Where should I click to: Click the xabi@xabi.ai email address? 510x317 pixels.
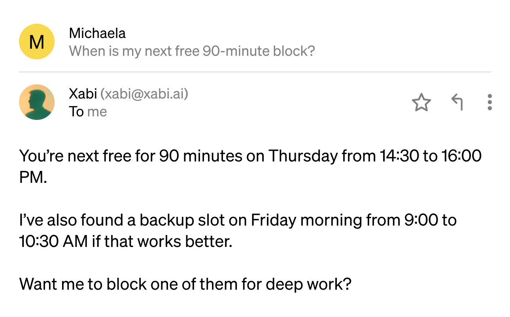[x=144, y=94]
